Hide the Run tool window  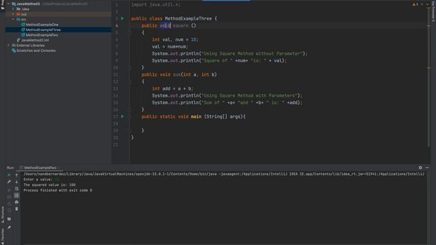click(x=427, y=167)
